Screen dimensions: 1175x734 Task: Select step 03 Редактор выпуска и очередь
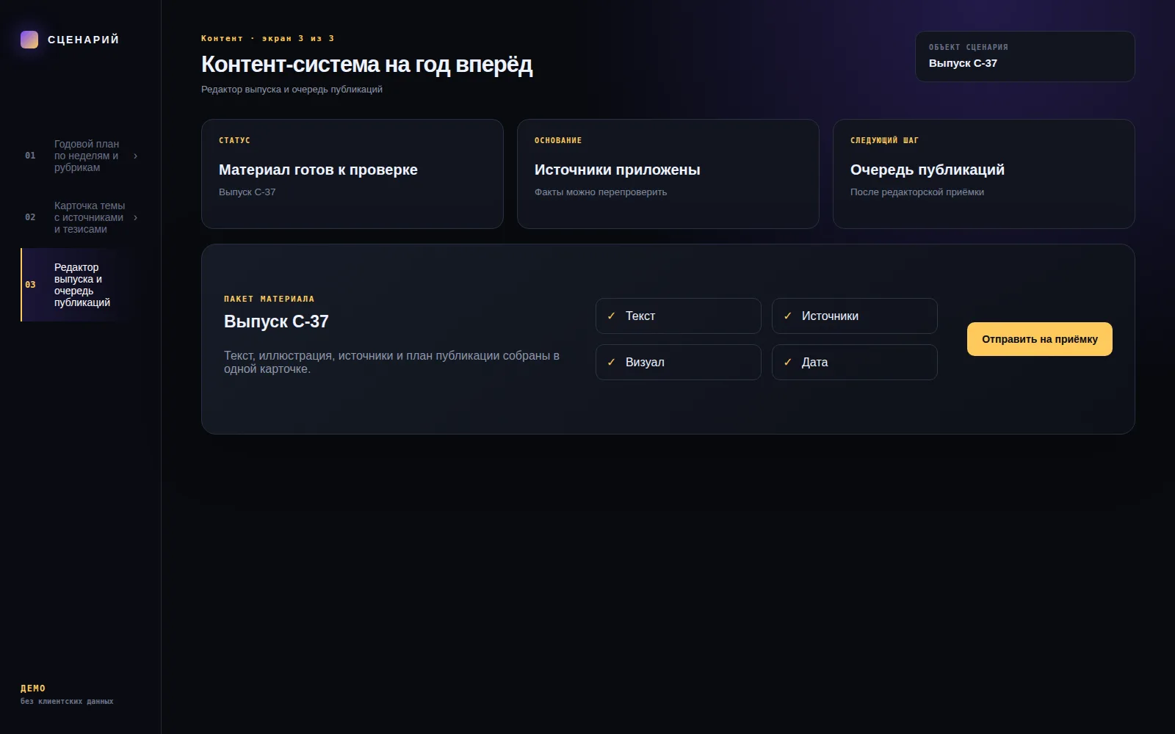[x=81, y=285]
